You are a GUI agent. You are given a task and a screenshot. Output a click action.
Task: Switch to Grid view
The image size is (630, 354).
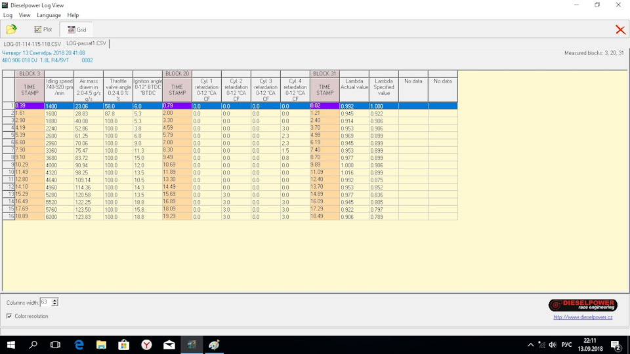tap(76, 29)
